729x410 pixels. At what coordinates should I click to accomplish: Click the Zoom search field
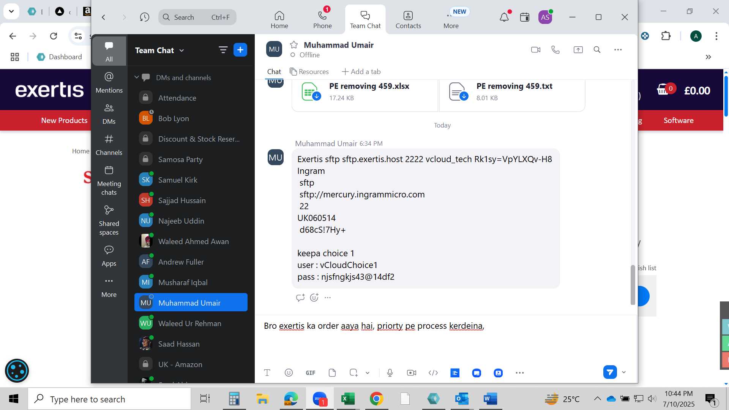coord(197,17)
